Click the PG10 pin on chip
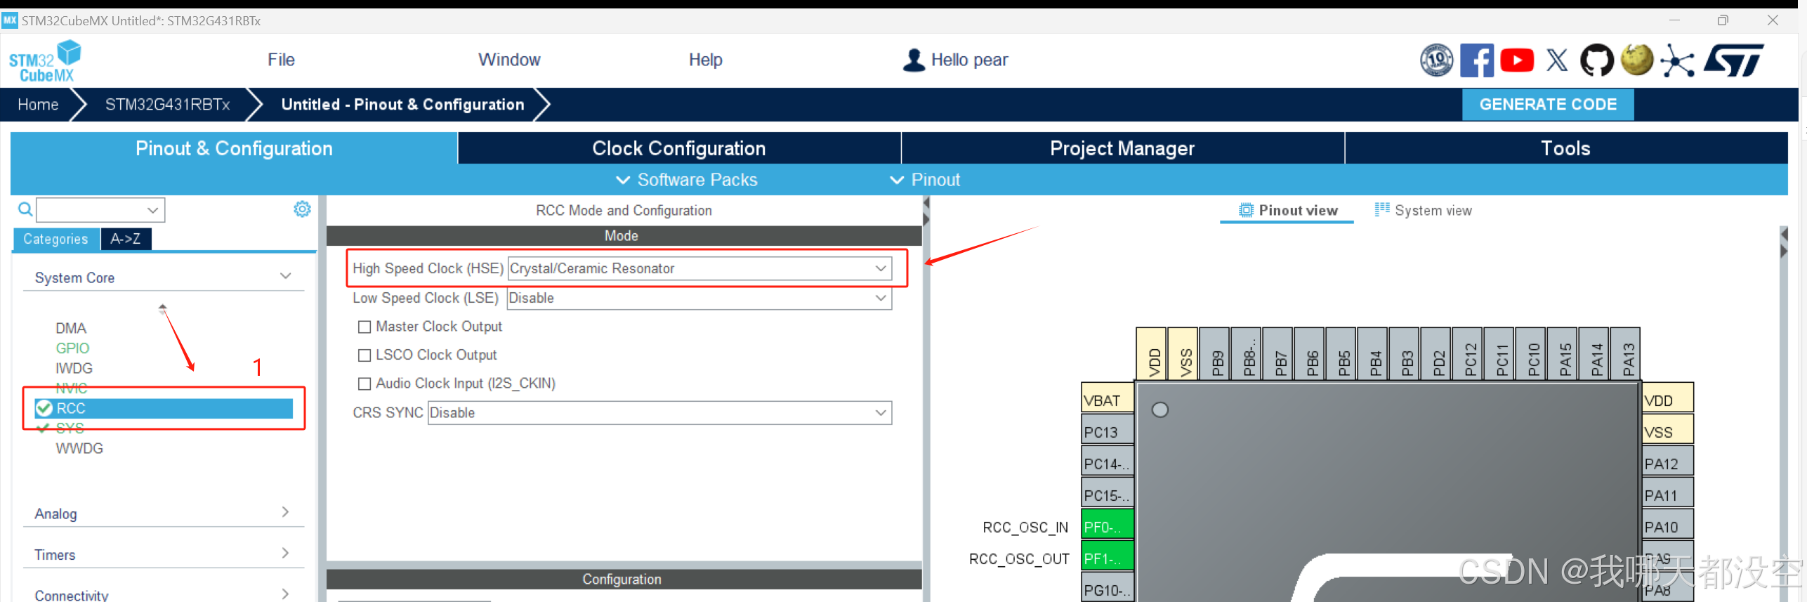The width and height of the screenshot is (1807, 602). coord(1108,589)
